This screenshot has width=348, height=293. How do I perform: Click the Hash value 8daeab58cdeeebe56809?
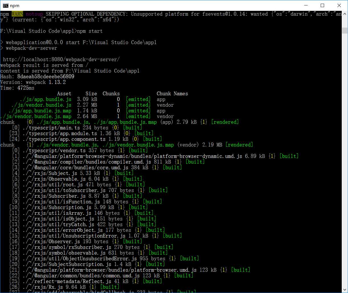(x=46, y=77)
